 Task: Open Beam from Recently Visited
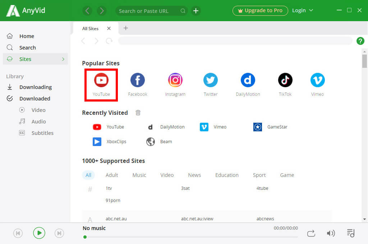[159, 142]
